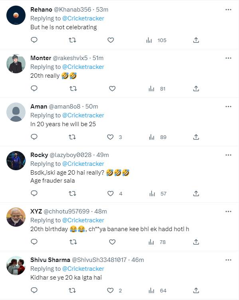Like Shivu Sharma's tweet

tap(111, 290)
